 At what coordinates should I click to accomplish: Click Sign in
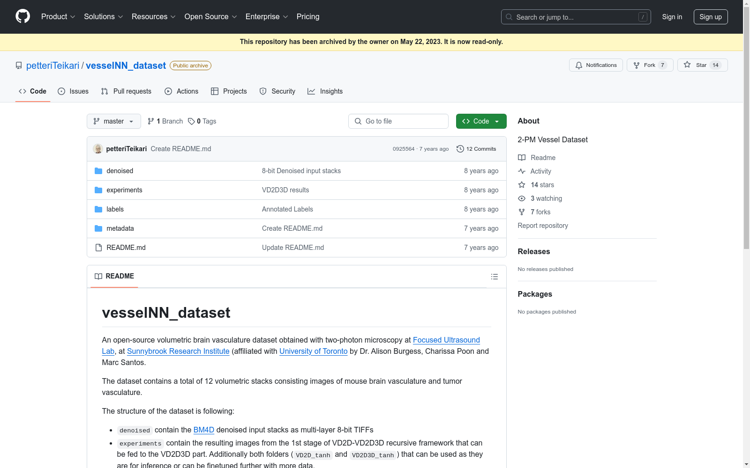[672, 17]
